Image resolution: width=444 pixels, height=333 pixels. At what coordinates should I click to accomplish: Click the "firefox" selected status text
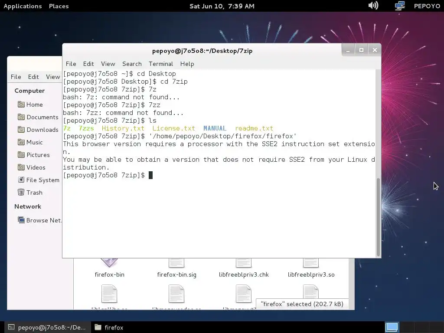[302, 304]
